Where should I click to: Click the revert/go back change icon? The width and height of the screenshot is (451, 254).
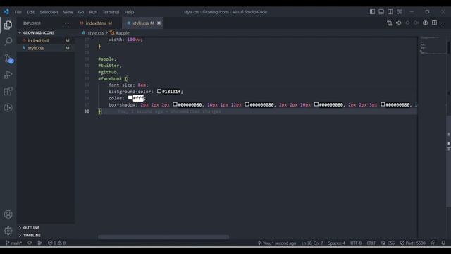pos(398,23)
